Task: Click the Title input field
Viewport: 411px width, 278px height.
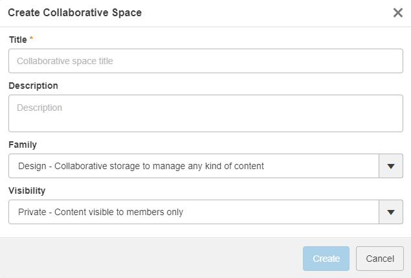Action: pyautogui.click(x=206, y=62)
